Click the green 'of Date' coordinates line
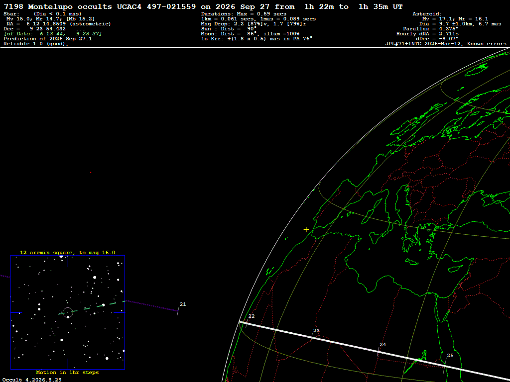This screenshot has height=382, width=510. pos(53,34)
